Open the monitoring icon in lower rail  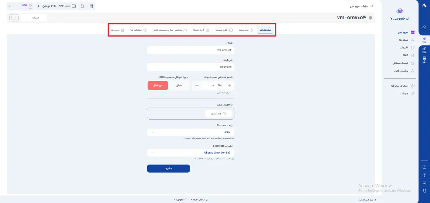coord(424,167)
